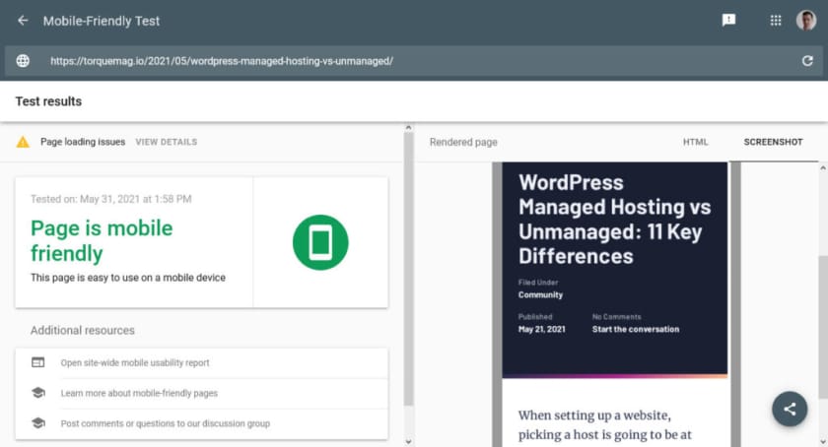
Task: Click the rendered page scroll up arrow
Action: point(823,167)
